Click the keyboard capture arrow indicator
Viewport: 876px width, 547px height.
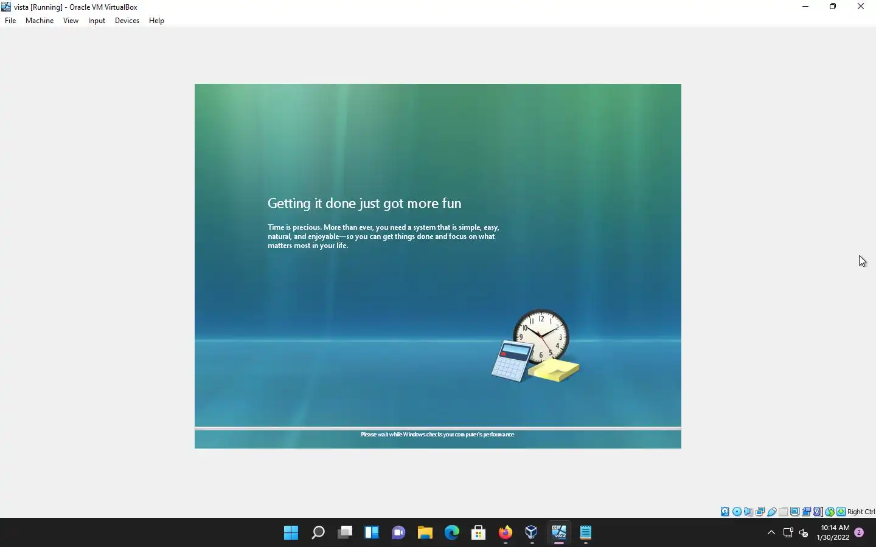[x=841, y=512]
